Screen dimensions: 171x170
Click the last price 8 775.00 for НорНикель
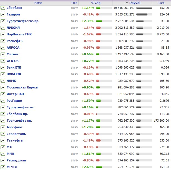(x=163, y=34)
